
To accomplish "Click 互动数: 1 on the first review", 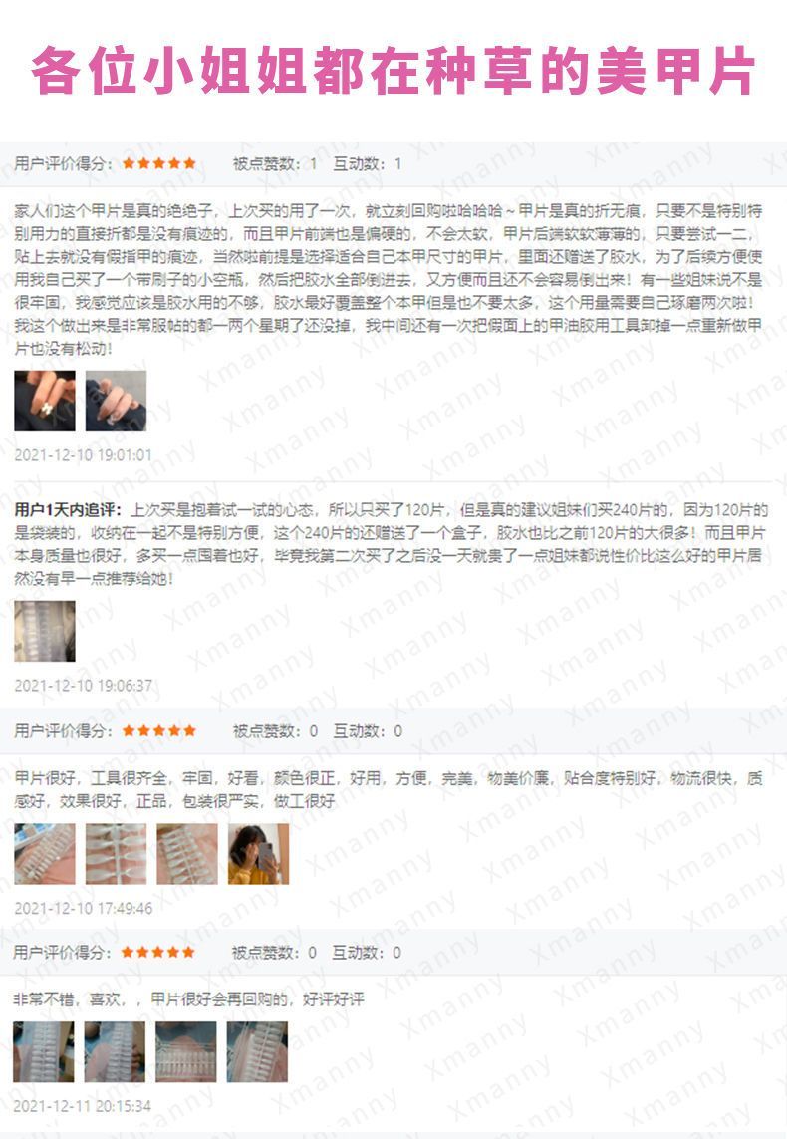I will [x=368, y=163].
